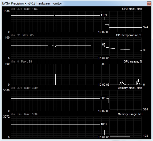
Task: Click the Memory usage 'Max : 1889' text
Action: (31, 114)
